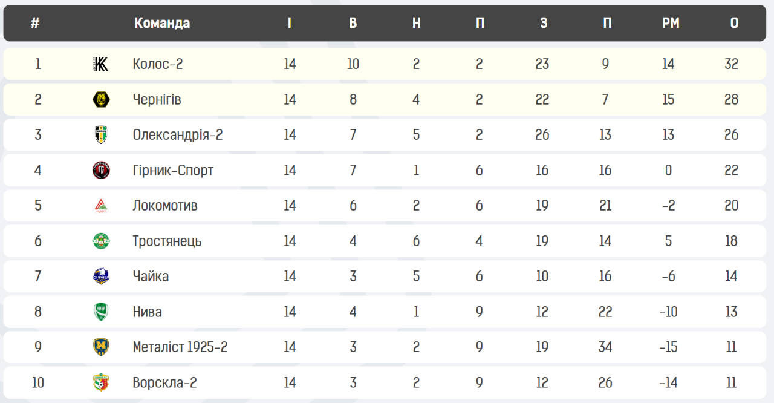The width and height of the screenshot is (774, 403).
Task: Sort table by Команда column header
Action: point(162,23)
